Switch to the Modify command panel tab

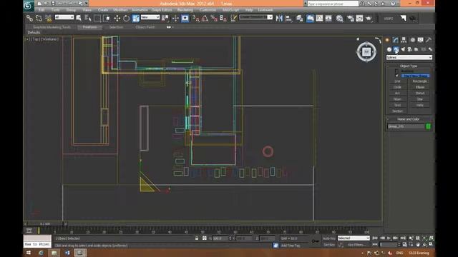point(396,40)
